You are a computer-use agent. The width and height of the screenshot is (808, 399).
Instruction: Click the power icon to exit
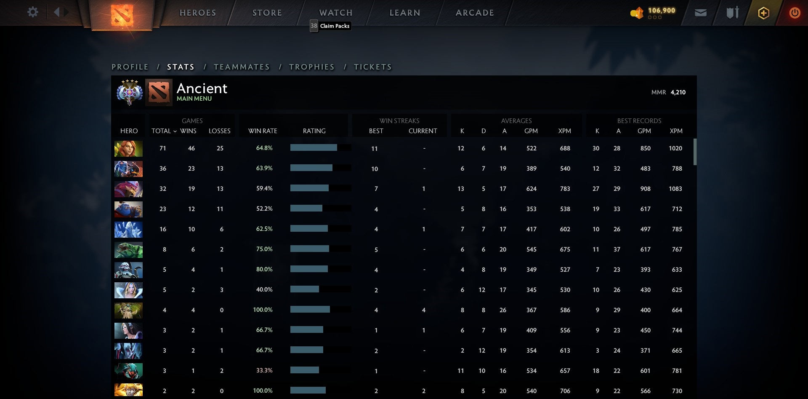[795, 13]
